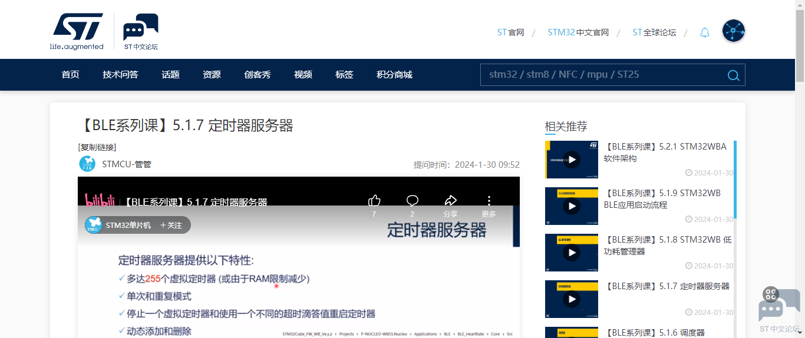Image resolution: width=805 pixels, height=338 pixels.
Task: Play the 5.1.9 BLE应用启动流程 thumbnail
Action: [x=572, y=206]
